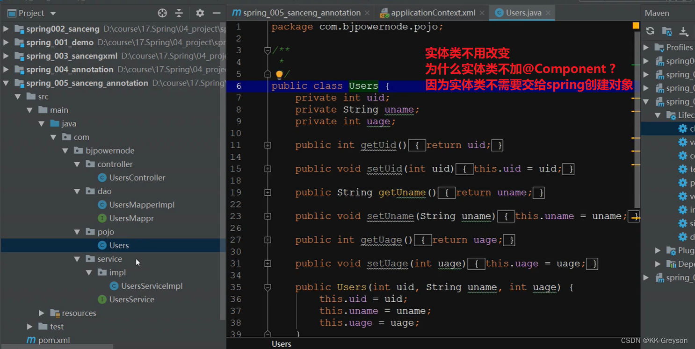The image size is (695, 349).
Task: Click the Maven reimport refresh icon
Action: click(x=650, y=31)
